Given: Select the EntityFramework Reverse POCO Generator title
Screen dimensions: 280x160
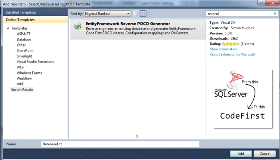Looking at the screenshot, I should coord(128,24).
